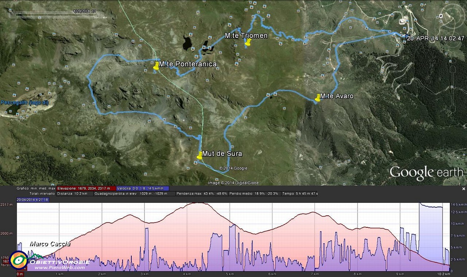Click the 20-APR-14 14:02:47 track label
The height and width of the screenshot is (277, 467).
click(436, 38)
